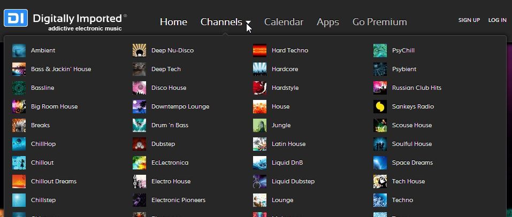The image size is (512, 217).
Task: Click the Bassline channel icon
Action: (19, 88)
